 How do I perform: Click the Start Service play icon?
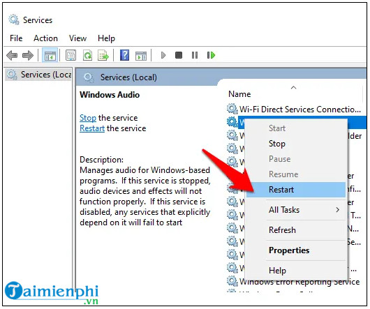coord(163,55)
